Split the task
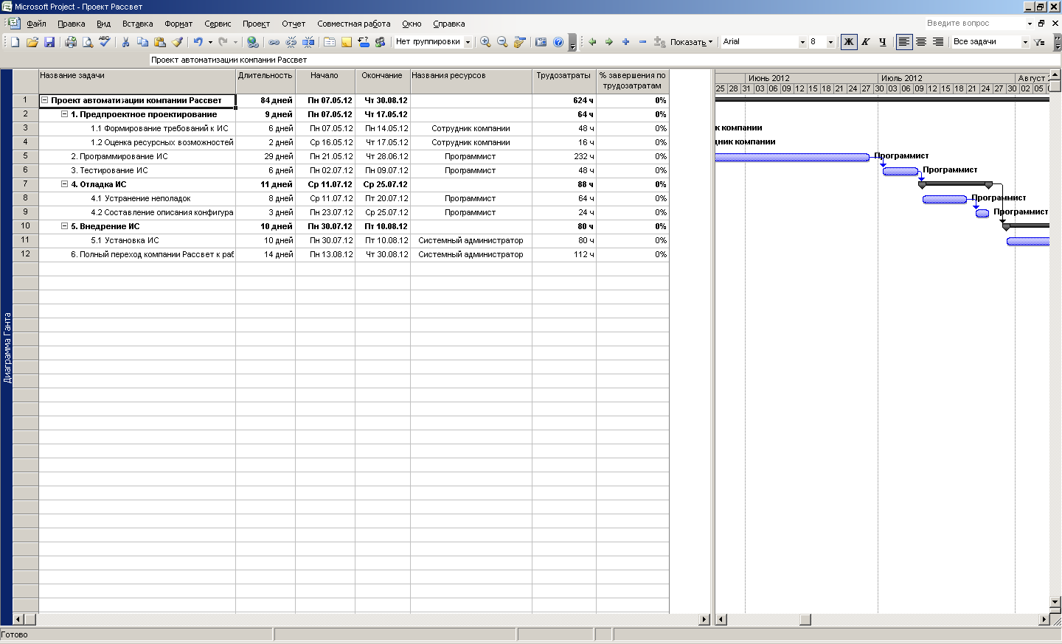This screenshot has height=644, width=1062. click(308, 42)
